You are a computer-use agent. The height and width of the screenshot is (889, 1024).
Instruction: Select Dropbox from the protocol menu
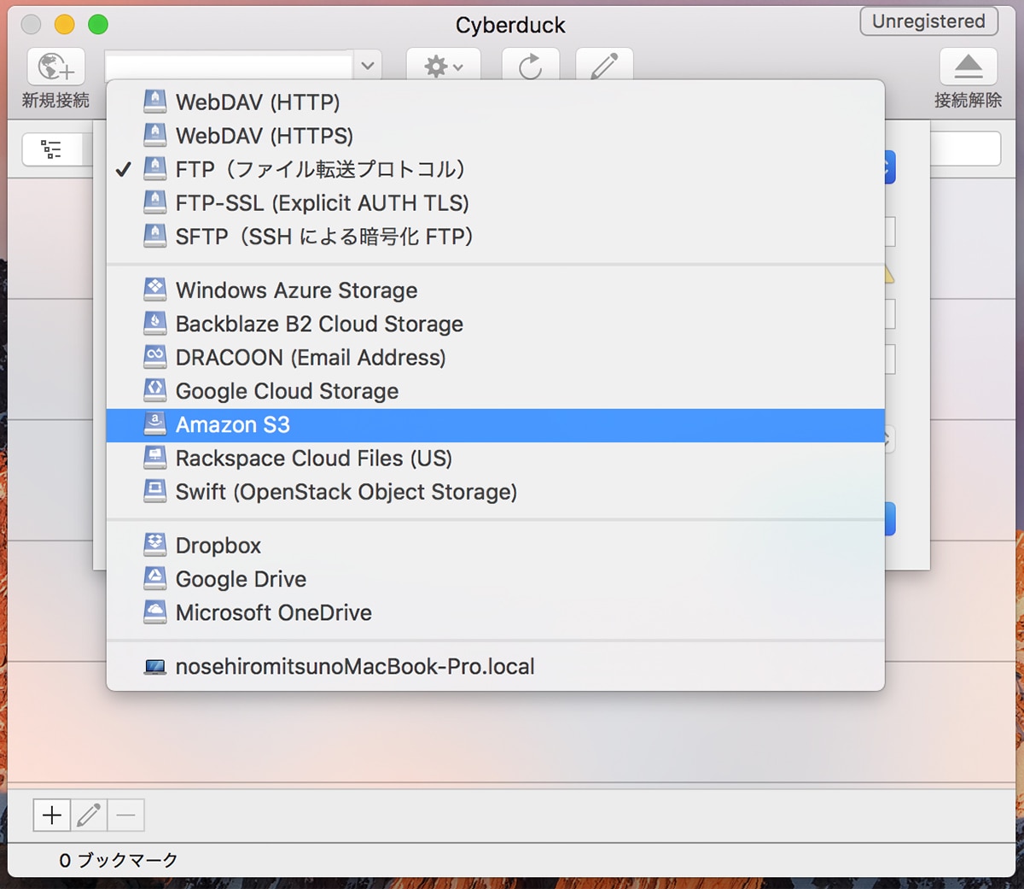218,546
